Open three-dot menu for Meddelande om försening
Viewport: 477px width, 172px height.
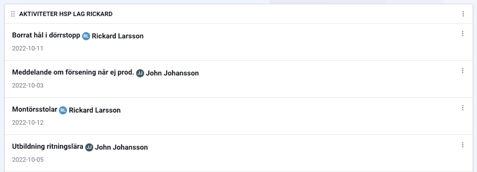463,71
